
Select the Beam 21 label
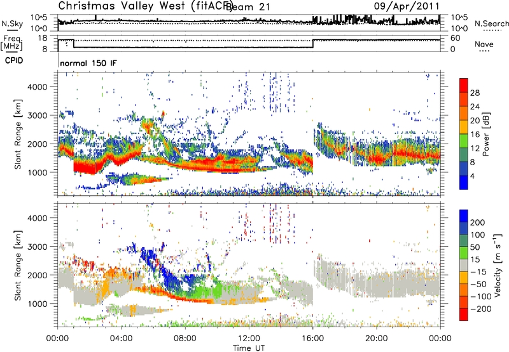pos(248,7)
